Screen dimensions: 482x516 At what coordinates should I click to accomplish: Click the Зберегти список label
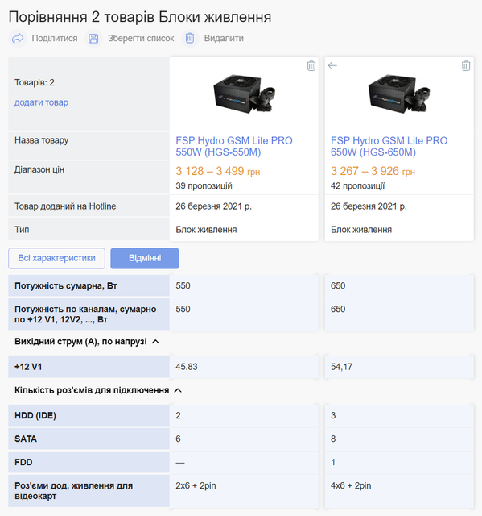pyautogui.click(x=141, y=38)
